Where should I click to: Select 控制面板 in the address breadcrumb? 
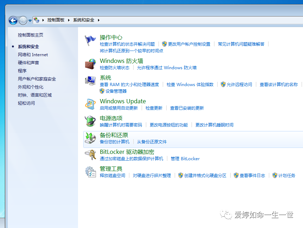56,20
